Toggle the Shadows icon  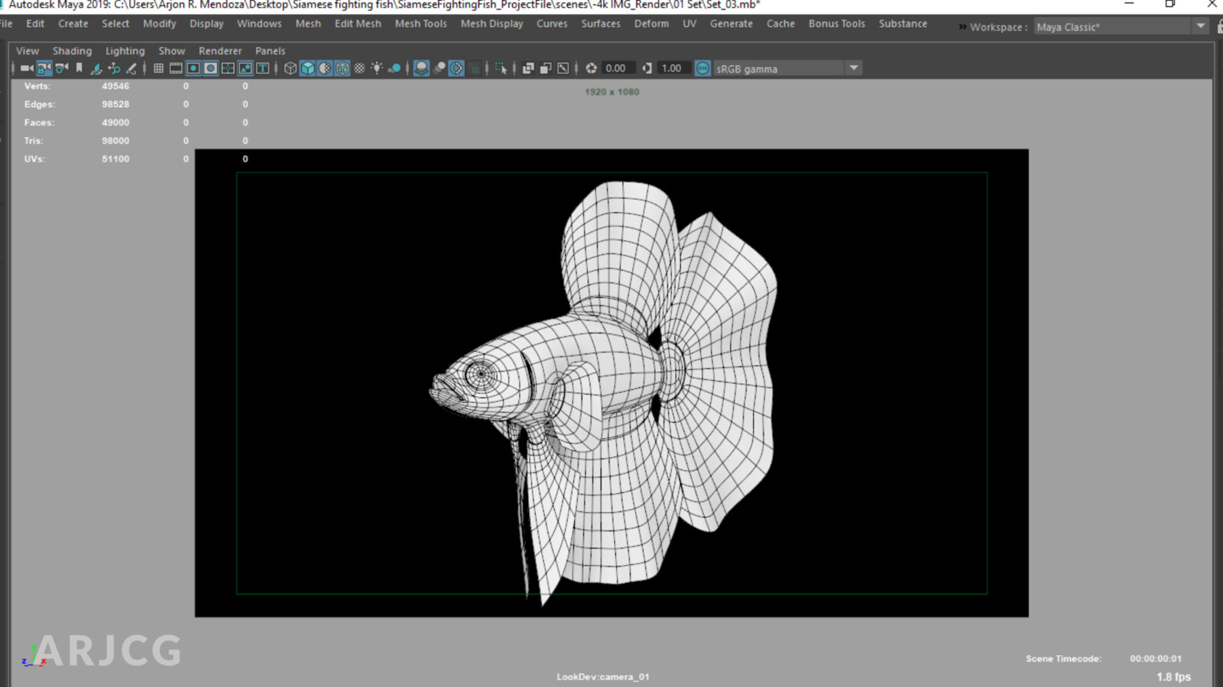(394, 68)
